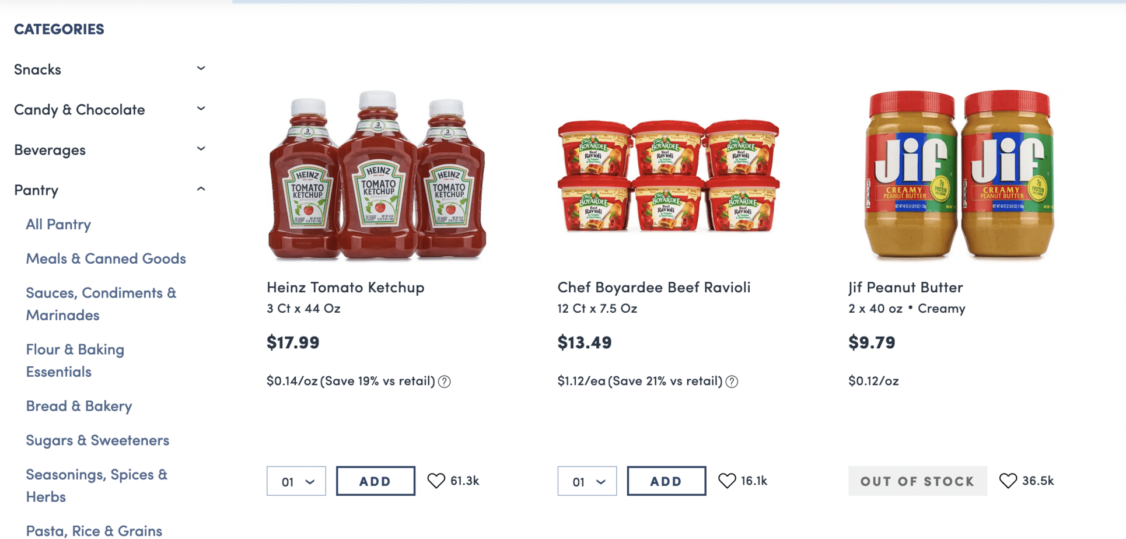Add Heinz Tomato Ketchup to cart
1126x539 pixels.
(x=375, y=481)
